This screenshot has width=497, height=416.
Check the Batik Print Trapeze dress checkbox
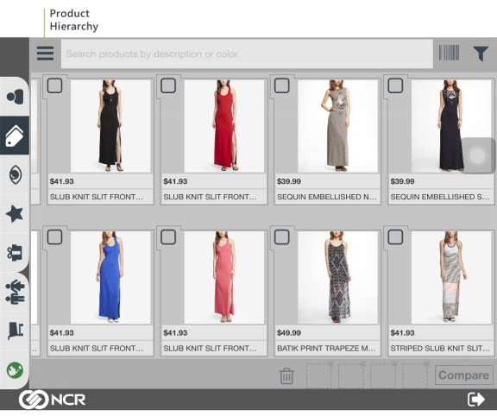[x=282, y=237]
